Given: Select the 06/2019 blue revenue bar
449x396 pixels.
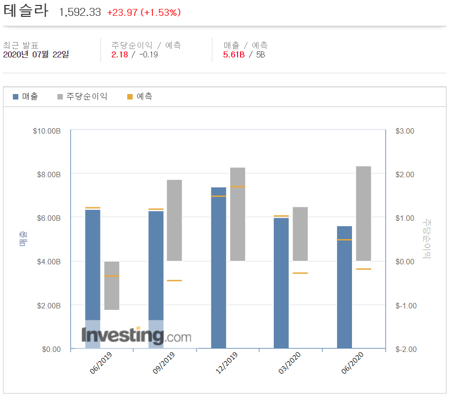Looking at the screenshot, I should click(x=93, y=279).
